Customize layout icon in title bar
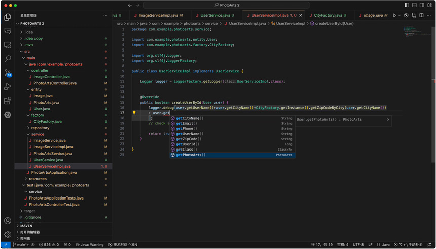Screen dimensions: 436x249 429,5
